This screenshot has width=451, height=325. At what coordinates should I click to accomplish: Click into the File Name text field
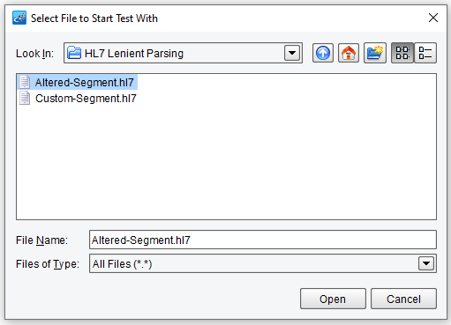[263, 240]
